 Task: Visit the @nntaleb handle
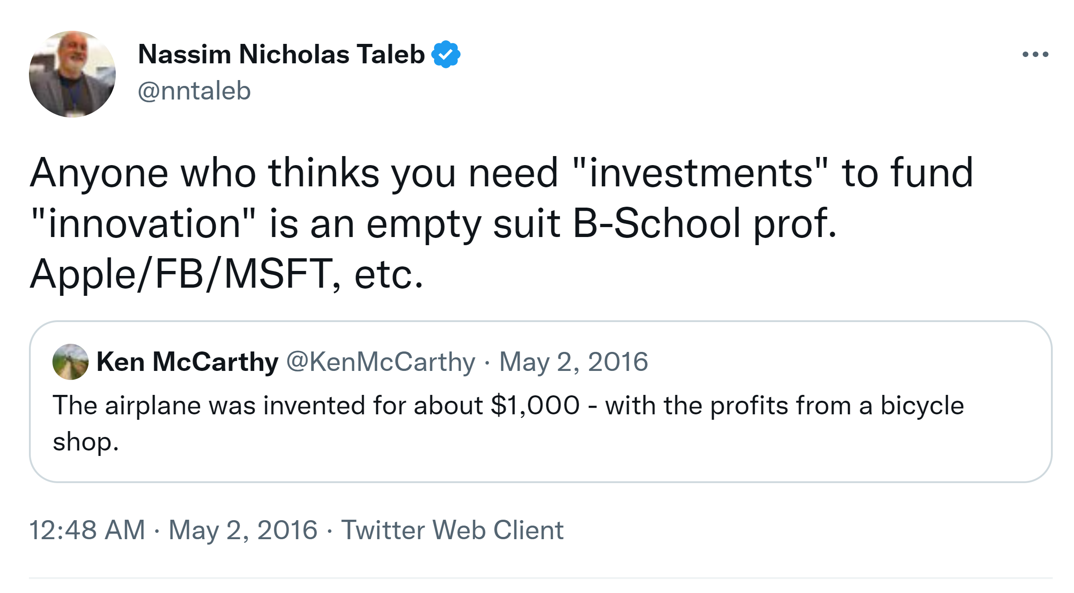pos(194,91)
